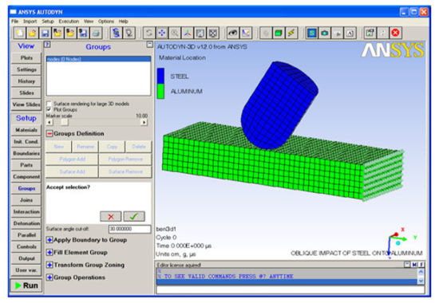Open the Boundaries setup panel
The width and height of the screenshot is (439, 303).
[x=26, y=153]
